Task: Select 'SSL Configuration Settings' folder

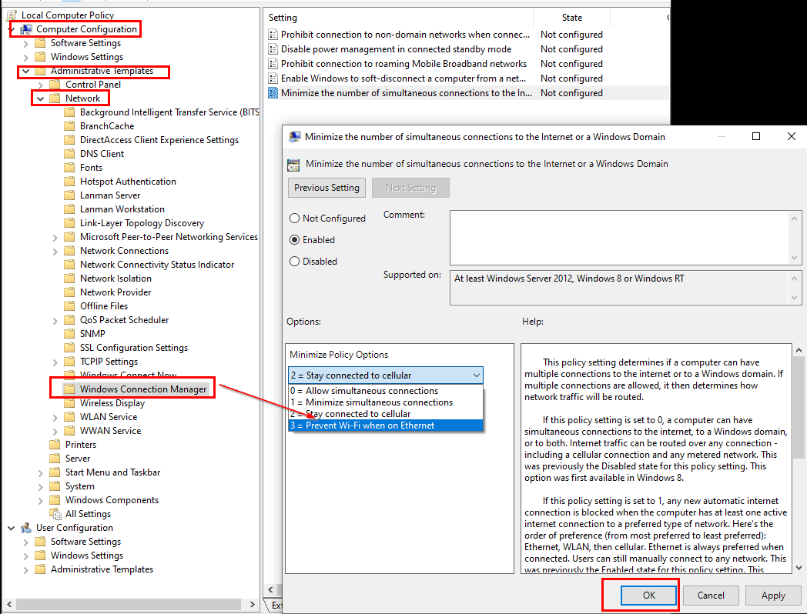Action: 134,348
